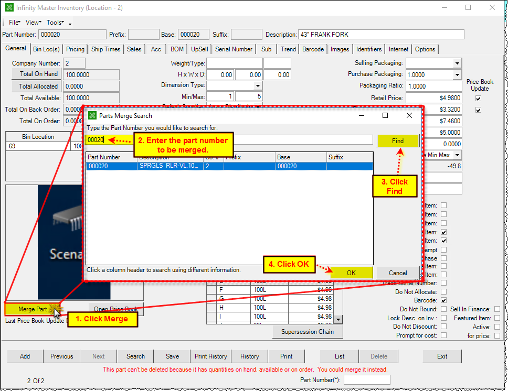Viewport: 508px width, 391px height.
Task: Click the Exit button
Action: coord(442,356)
